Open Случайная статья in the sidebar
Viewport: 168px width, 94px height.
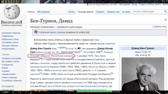tap(10, 42)
